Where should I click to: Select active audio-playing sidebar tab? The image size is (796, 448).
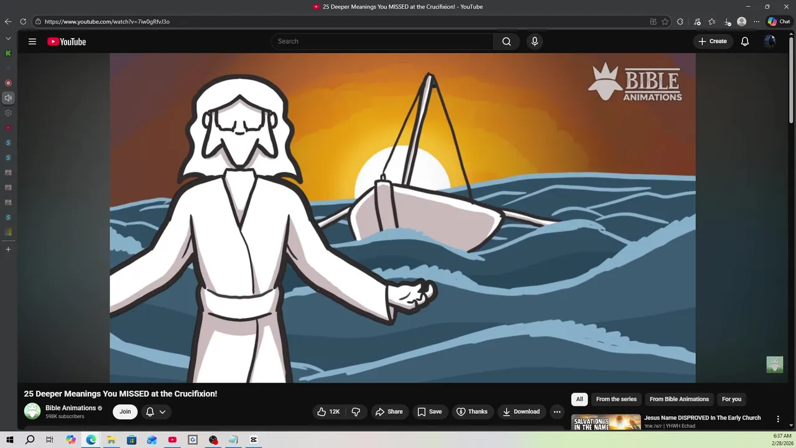pyautogui.click(x=8, y=98)
